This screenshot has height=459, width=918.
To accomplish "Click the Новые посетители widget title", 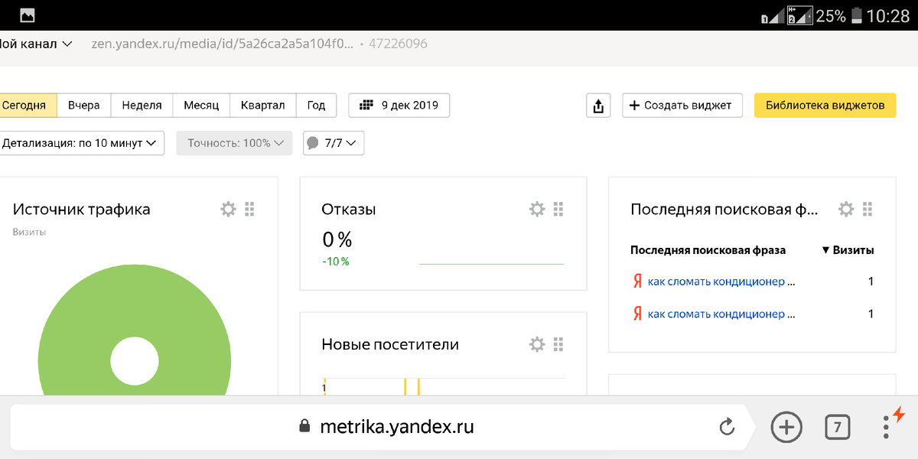I will 390,344.
